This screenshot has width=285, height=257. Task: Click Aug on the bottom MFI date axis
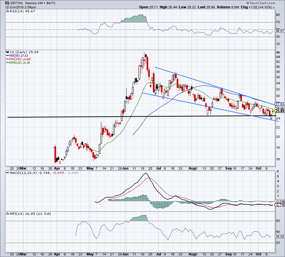(192, 254)
